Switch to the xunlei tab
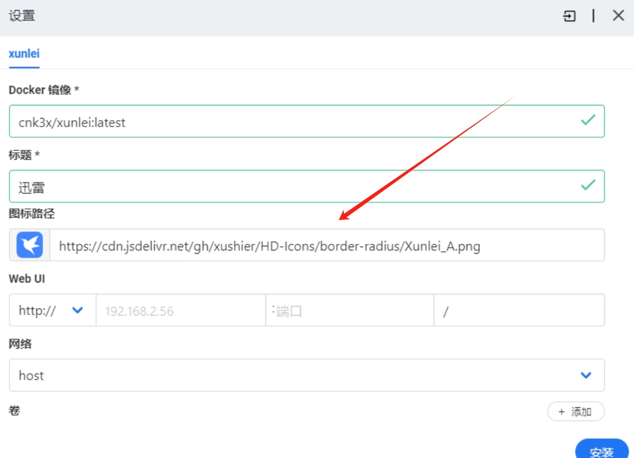This screenshot has height=458, width=634. tap(24, 54)
